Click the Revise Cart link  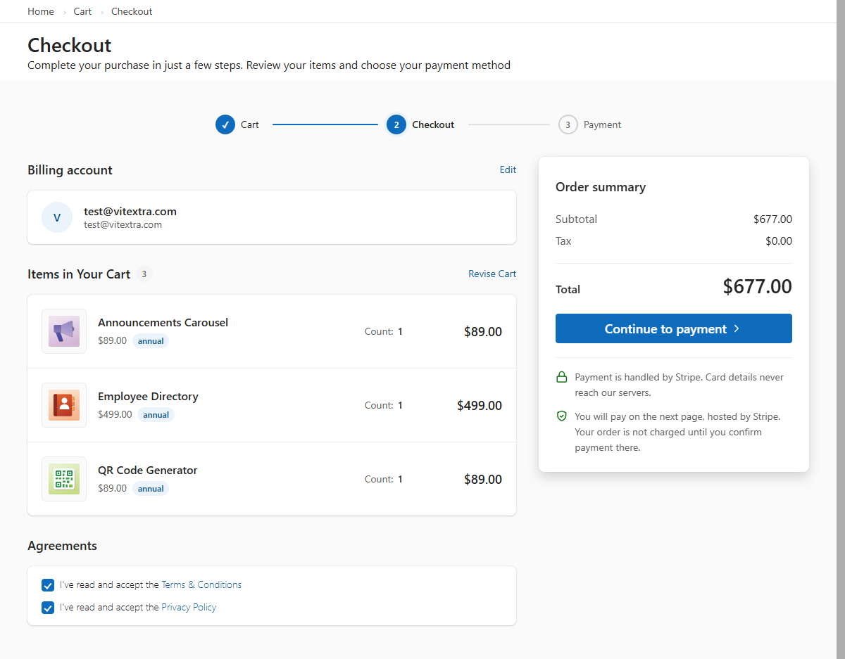[492, 274]
